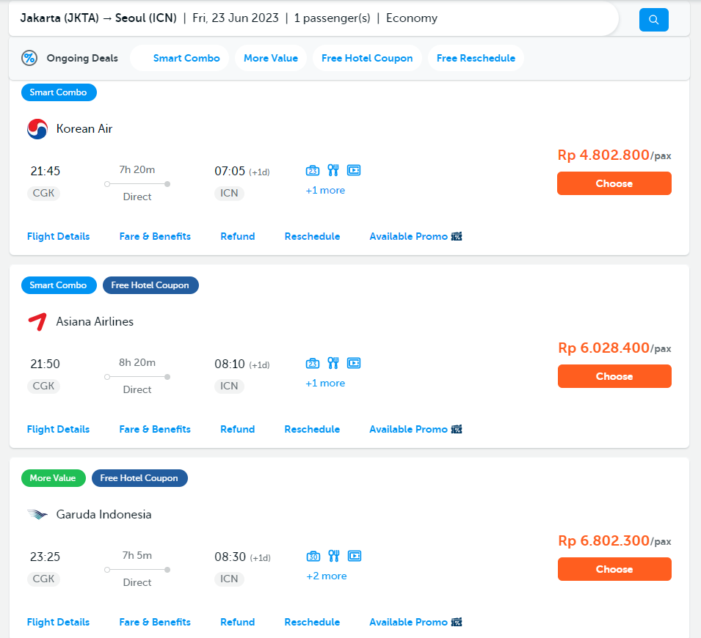The width and height of the screenshot is (701, 638).
Task: Click the blue search magnifier button
Action: 653,20
